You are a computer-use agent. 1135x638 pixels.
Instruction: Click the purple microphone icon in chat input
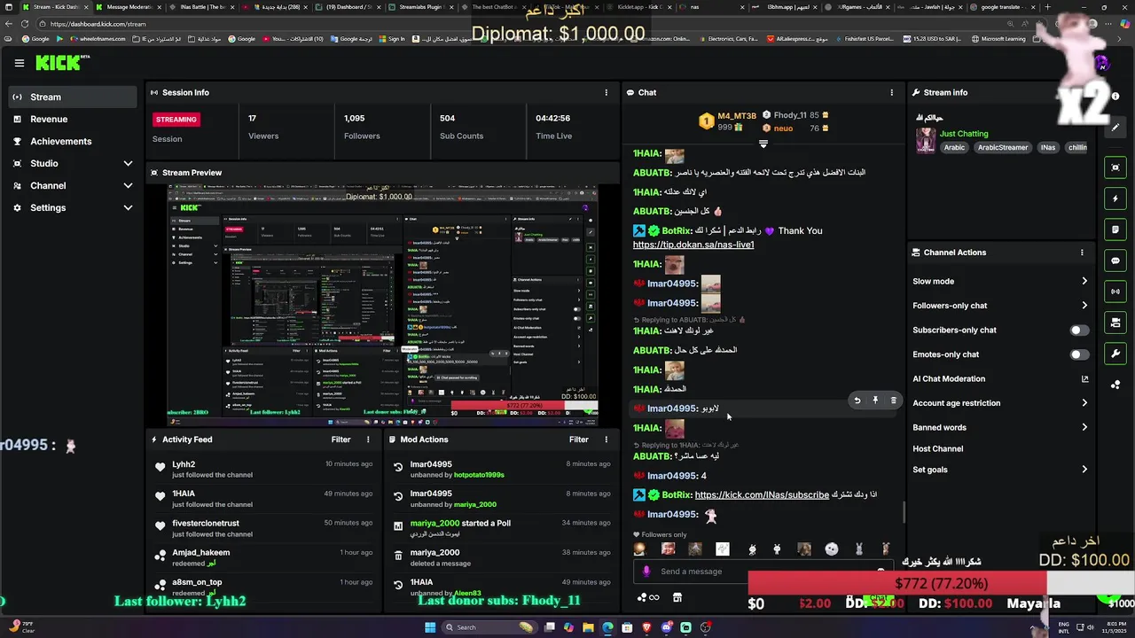pyautogui.click(x=646, y=572)
